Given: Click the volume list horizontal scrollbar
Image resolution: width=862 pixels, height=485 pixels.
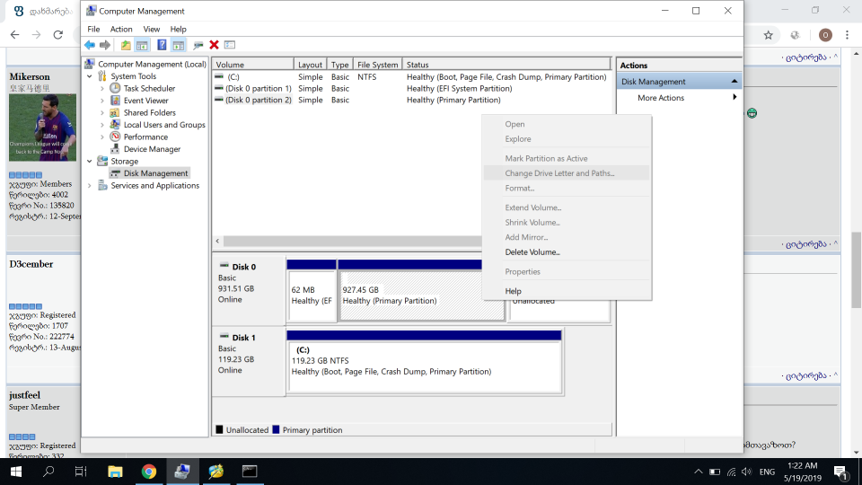Looking at the screenshot, I should tap(350, 242).
